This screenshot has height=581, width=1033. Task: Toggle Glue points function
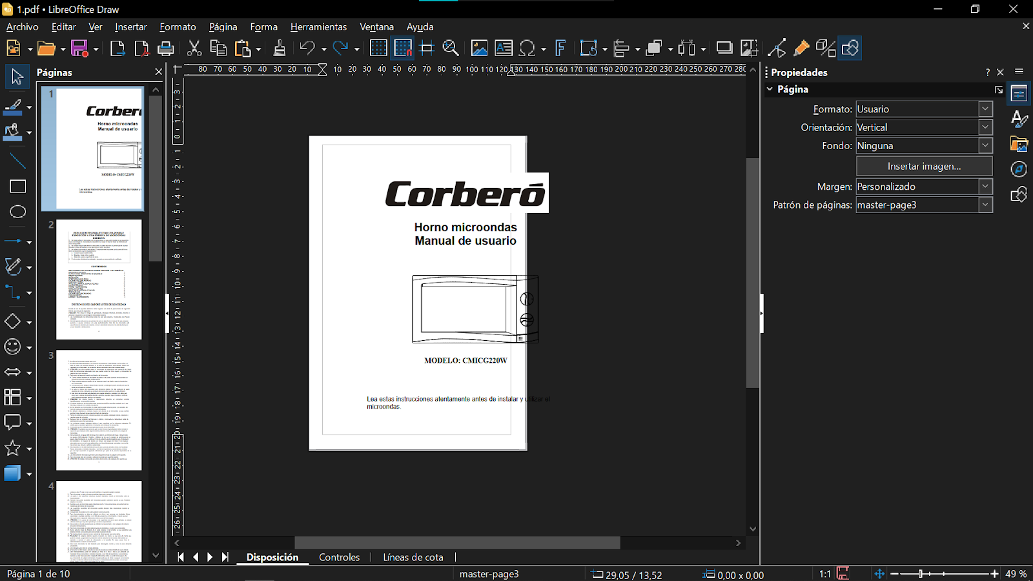tap(802, 48)
